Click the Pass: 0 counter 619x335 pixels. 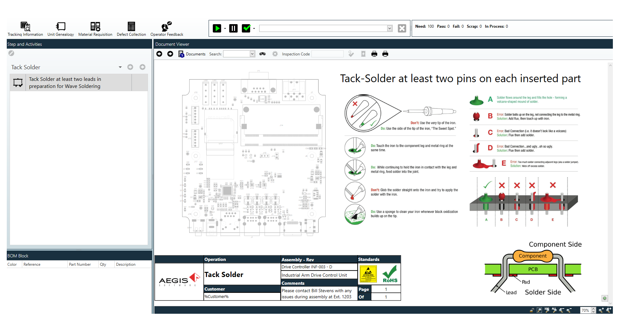443,26
